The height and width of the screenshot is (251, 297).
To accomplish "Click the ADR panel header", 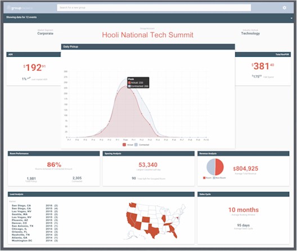I will click(34, 54).
